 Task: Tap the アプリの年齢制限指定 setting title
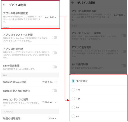[x=15, y=13]
